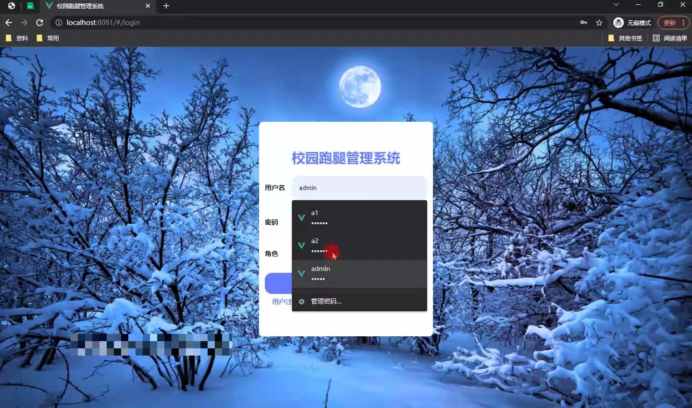Reload the login page
692x408 pixels.
(x=40, y=23)
